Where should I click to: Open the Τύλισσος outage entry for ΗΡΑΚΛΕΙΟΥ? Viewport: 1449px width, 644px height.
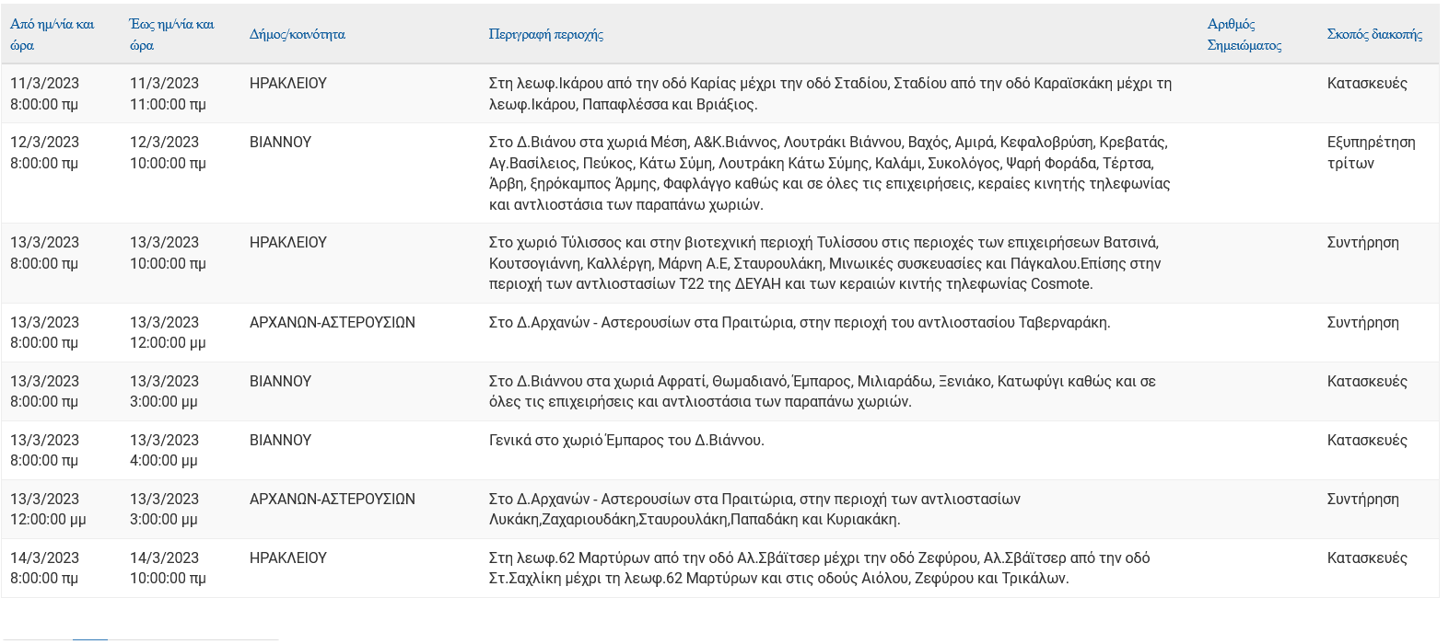(645, 262)
